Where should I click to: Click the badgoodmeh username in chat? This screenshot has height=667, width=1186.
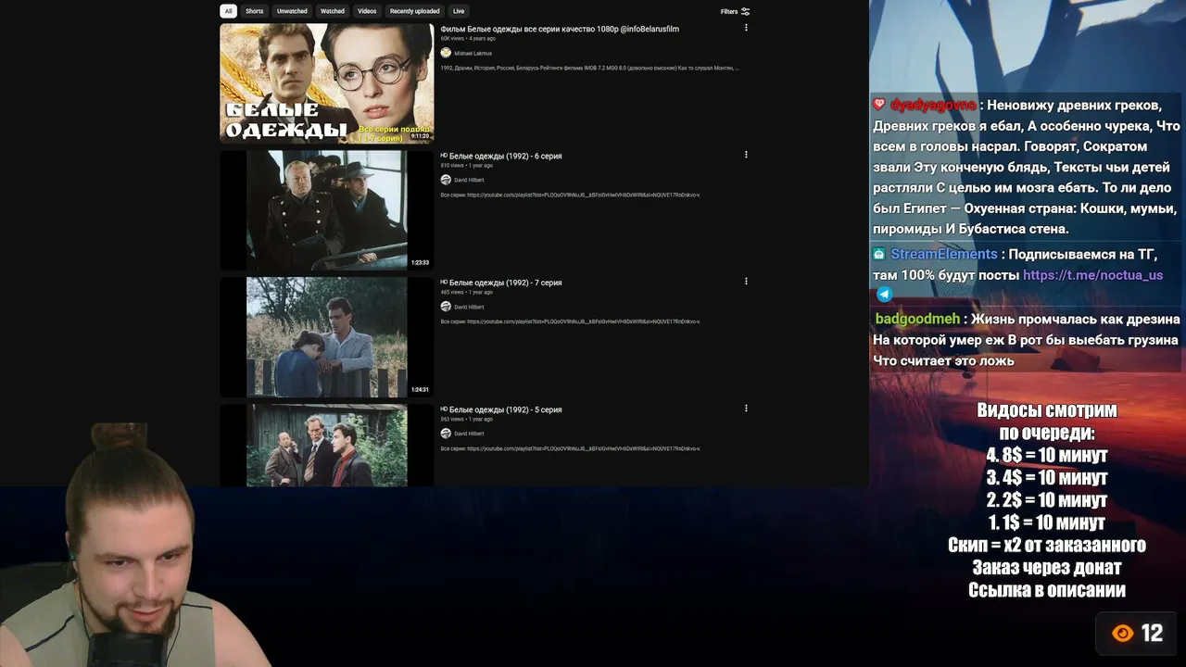click(917, 319)
